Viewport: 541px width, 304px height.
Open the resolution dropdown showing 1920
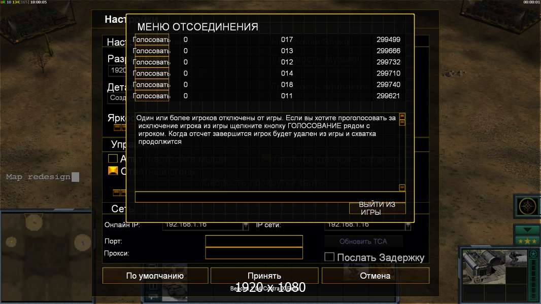[x=117, y=70]
